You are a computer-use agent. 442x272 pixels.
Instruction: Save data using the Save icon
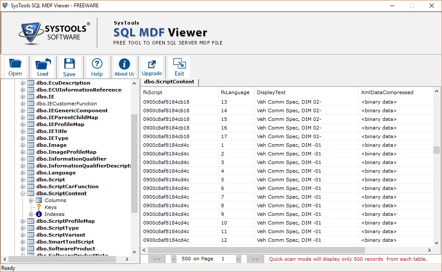coord(69,67)
